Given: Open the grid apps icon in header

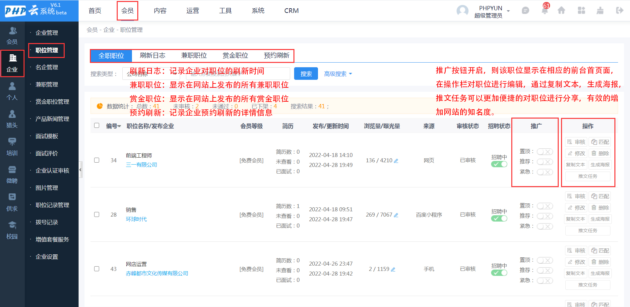Looking at the screenshot, I should tap(581, 11).
